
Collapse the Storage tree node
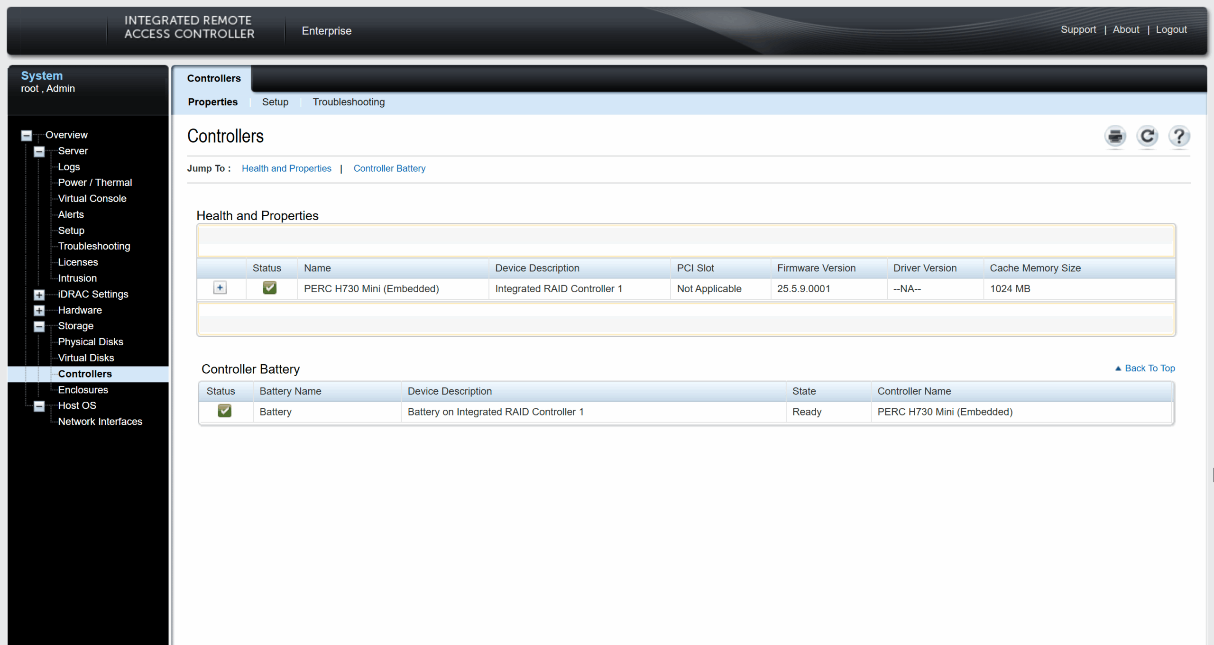tap(39, 327)
